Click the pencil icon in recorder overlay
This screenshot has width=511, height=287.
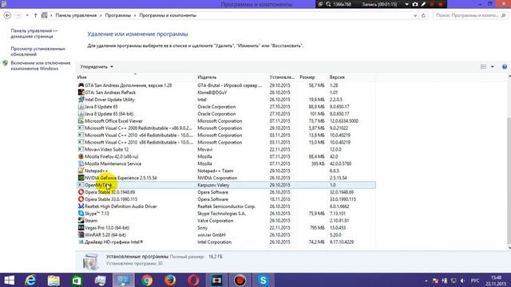pos(423,4)
